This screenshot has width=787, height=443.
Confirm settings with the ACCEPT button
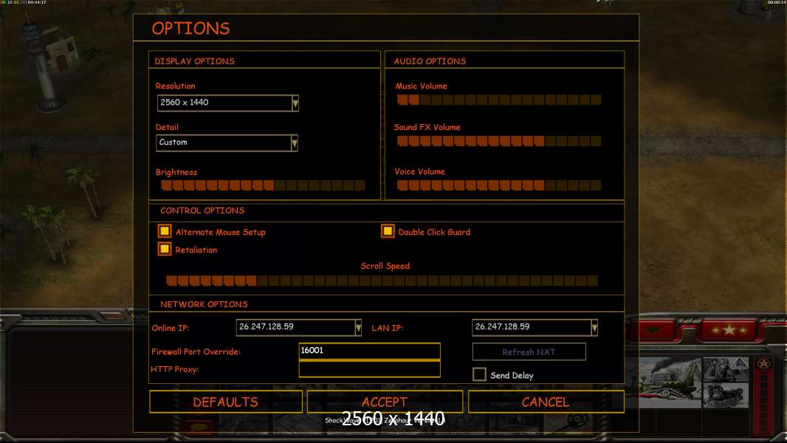click(x=385, y=402)
